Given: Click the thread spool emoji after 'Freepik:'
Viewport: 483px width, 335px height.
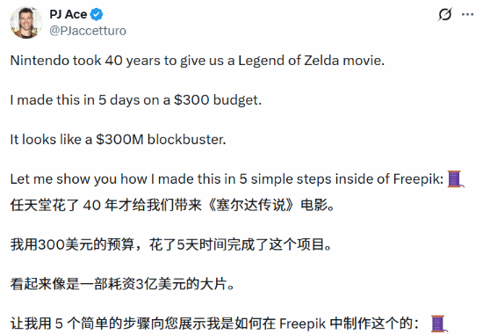Looking at the screenshot, I should [455, 178].
